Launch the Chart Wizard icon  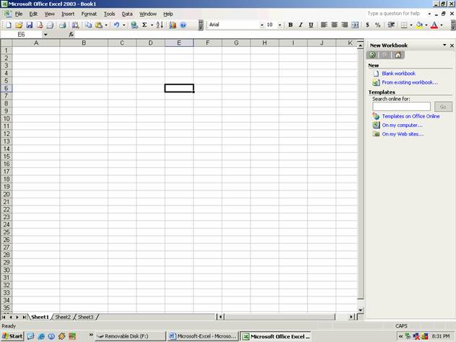click(x=172, y=25)
